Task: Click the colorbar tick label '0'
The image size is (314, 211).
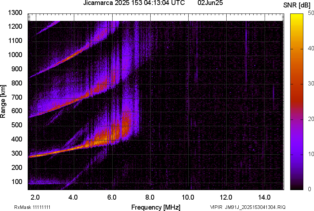Action: [310, 189]
